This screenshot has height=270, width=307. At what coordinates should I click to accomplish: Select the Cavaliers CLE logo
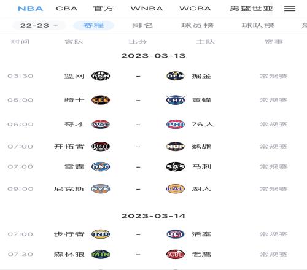tap(101, 100)
